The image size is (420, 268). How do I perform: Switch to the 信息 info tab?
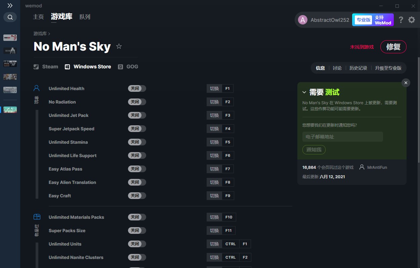pos(320,68)
